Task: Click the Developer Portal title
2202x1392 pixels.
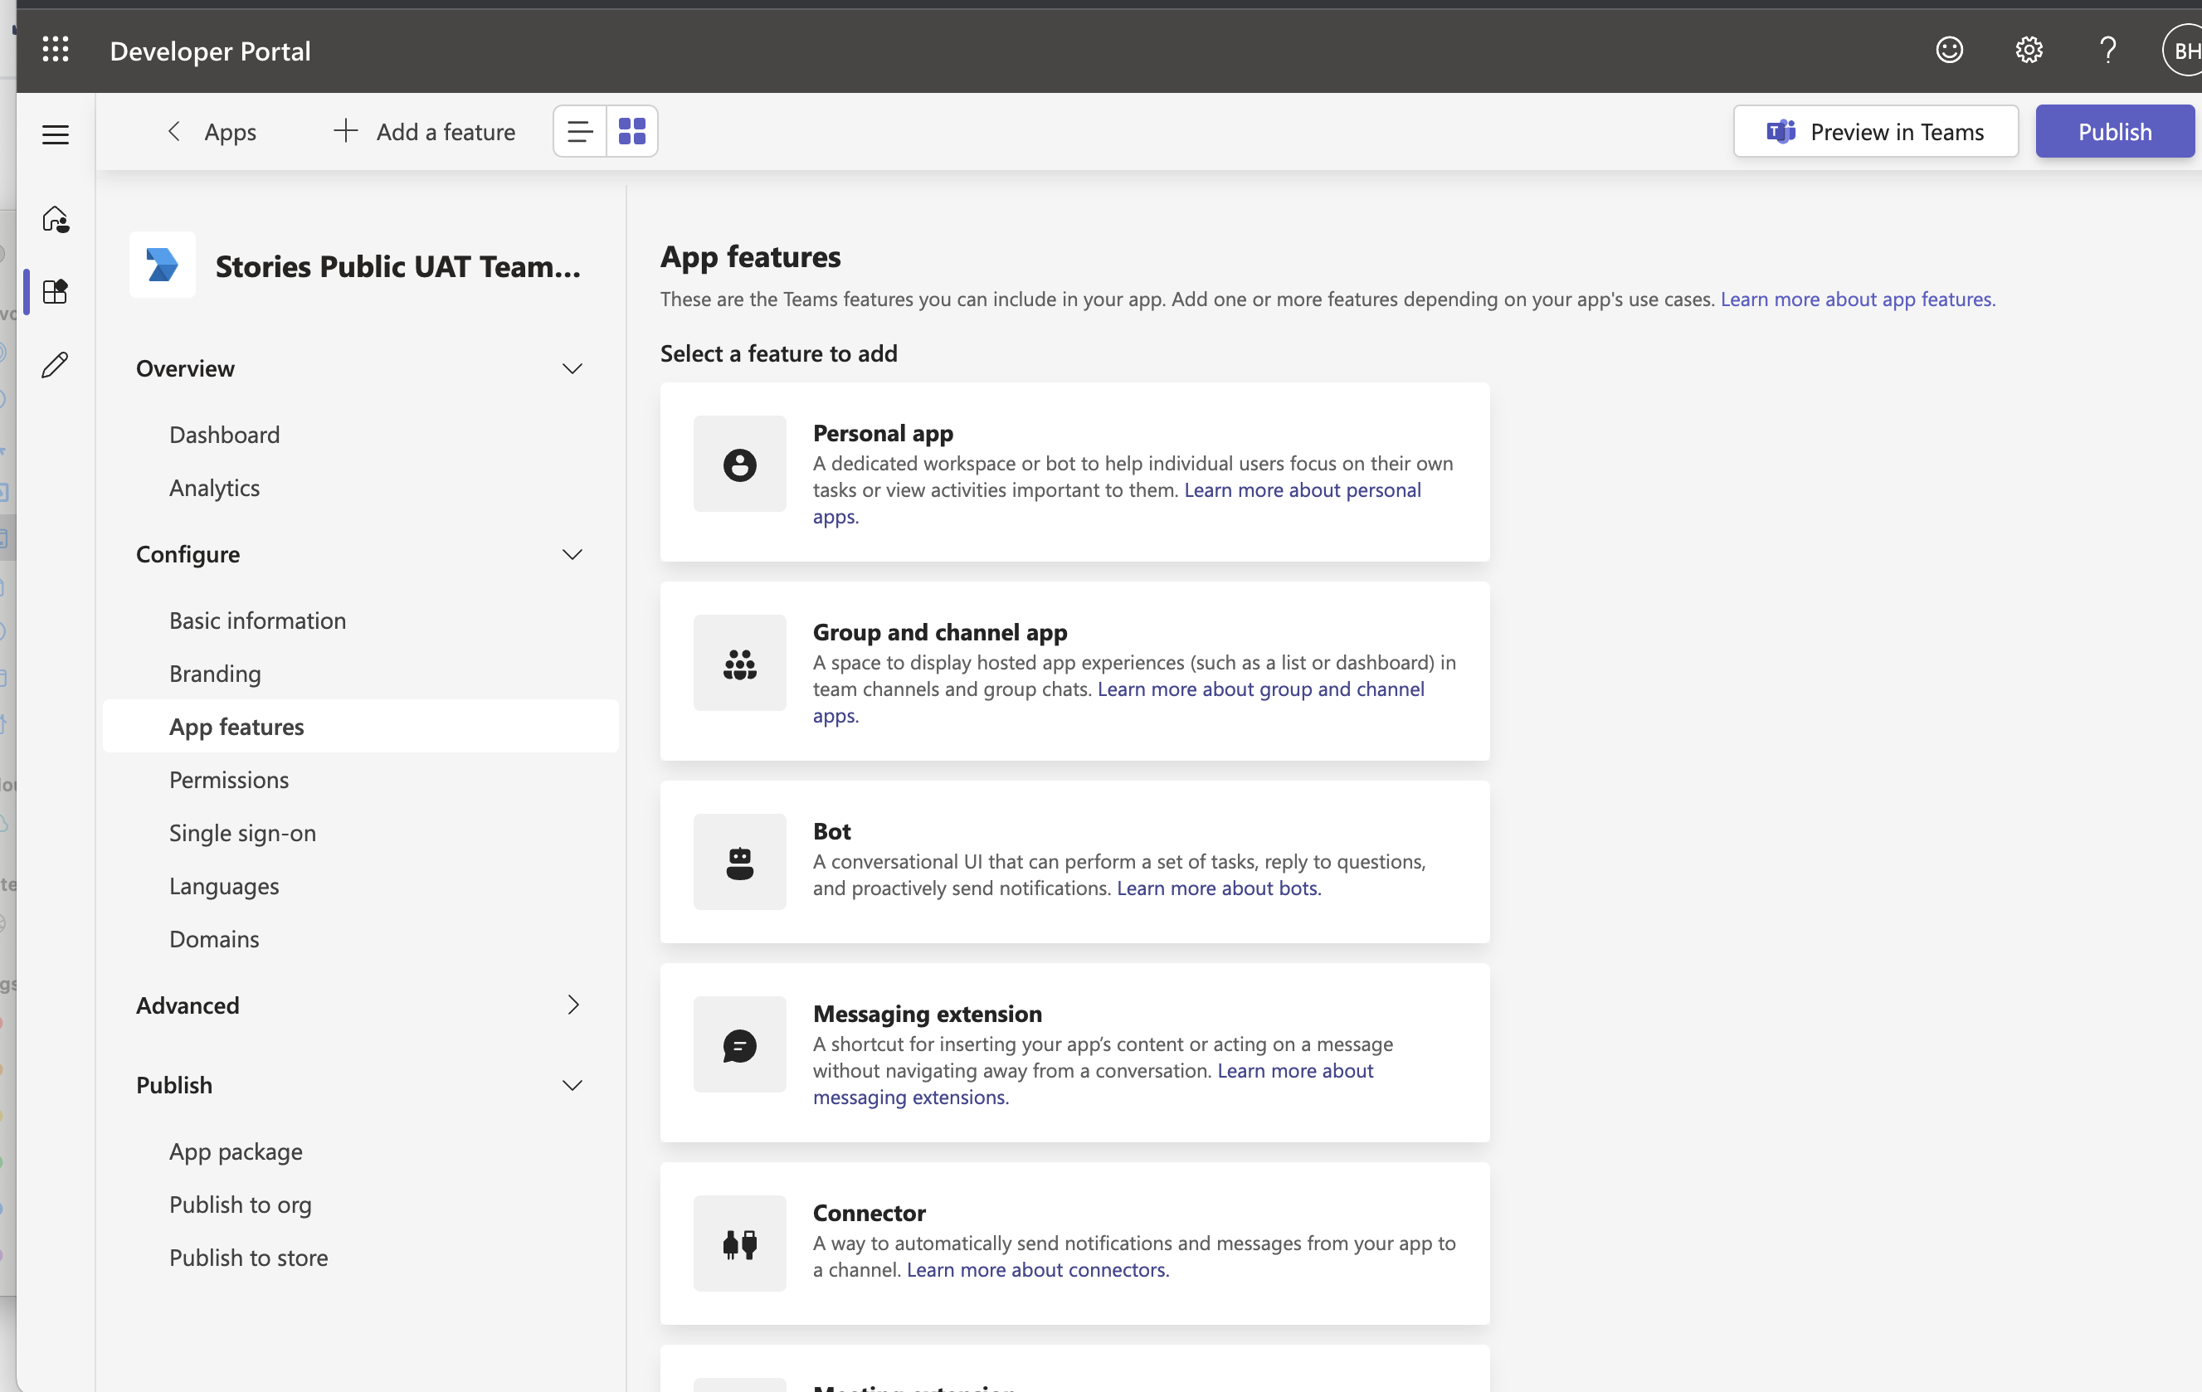Action: [x=210, y=51]
